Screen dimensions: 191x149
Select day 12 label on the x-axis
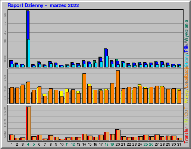tap(73, 145)
